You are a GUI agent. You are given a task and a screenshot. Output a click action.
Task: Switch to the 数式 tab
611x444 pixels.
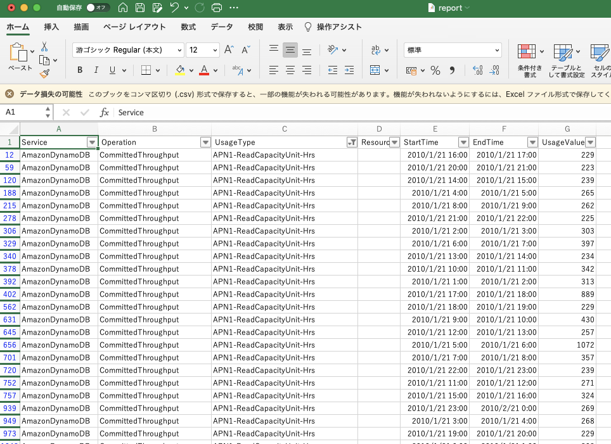tap(188, 27)
